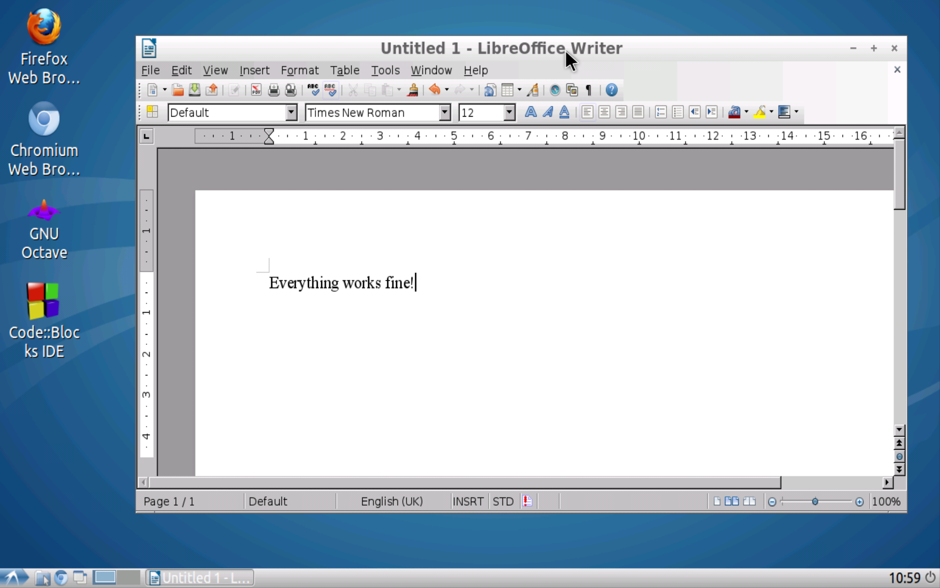
Task: Click the STD selection mode status field
Action: [x=503, y=501]
